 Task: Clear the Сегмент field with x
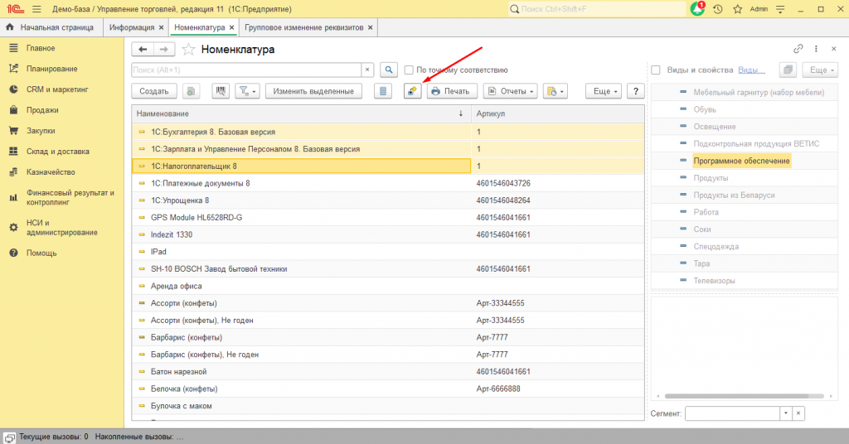point(798,413)
